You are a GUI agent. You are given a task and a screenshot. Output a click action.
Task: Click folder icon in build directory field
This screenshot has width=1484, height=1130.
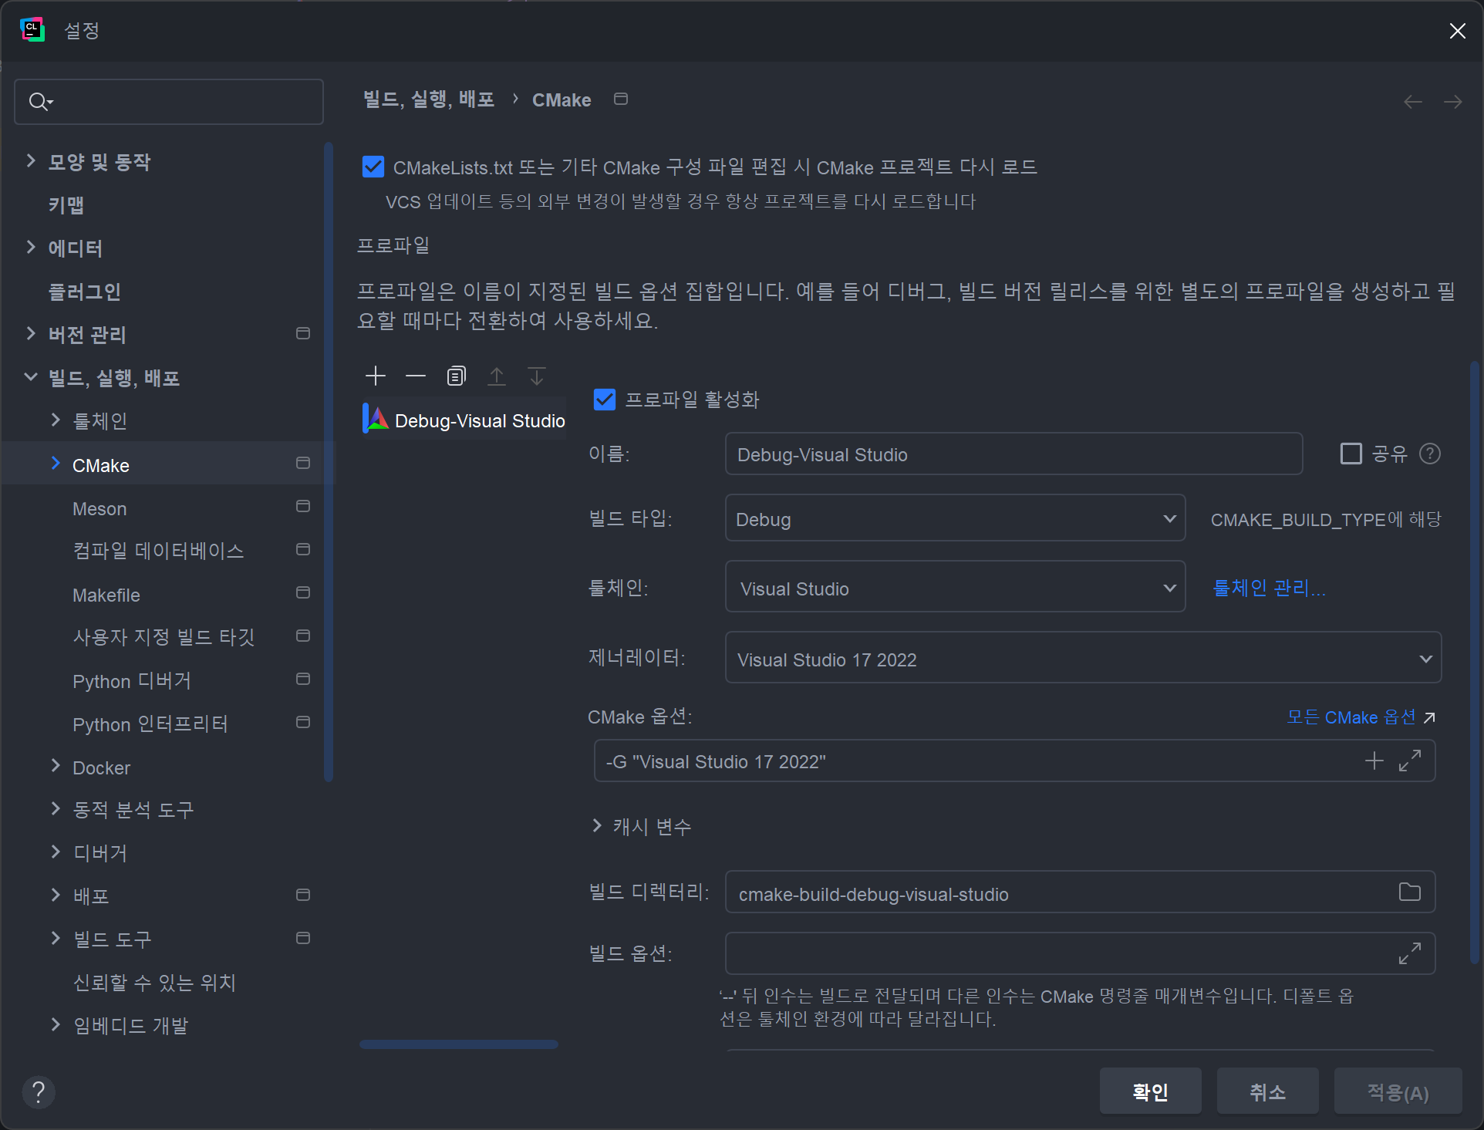click(x=1409, y=892)
